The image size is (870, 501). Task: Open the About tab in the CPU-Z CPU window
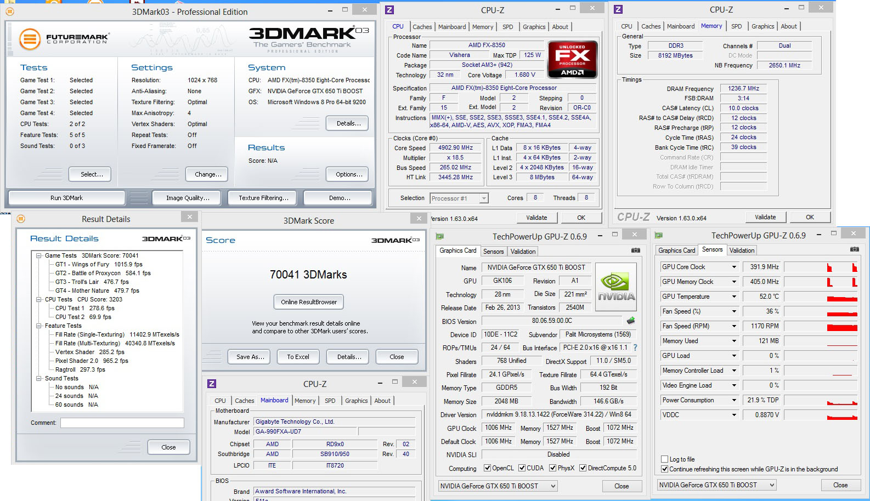point(560,27)
